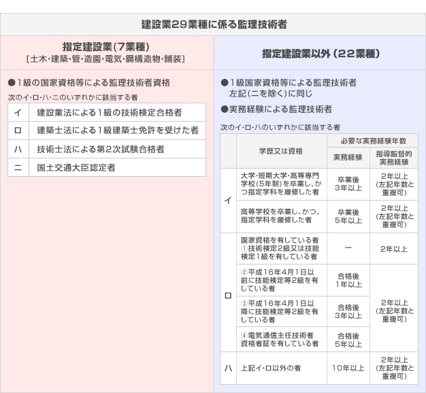The image size is (426, 393).
Task: Click the title 建設業29業種に係る監理技術者
Action: point(214,24)
